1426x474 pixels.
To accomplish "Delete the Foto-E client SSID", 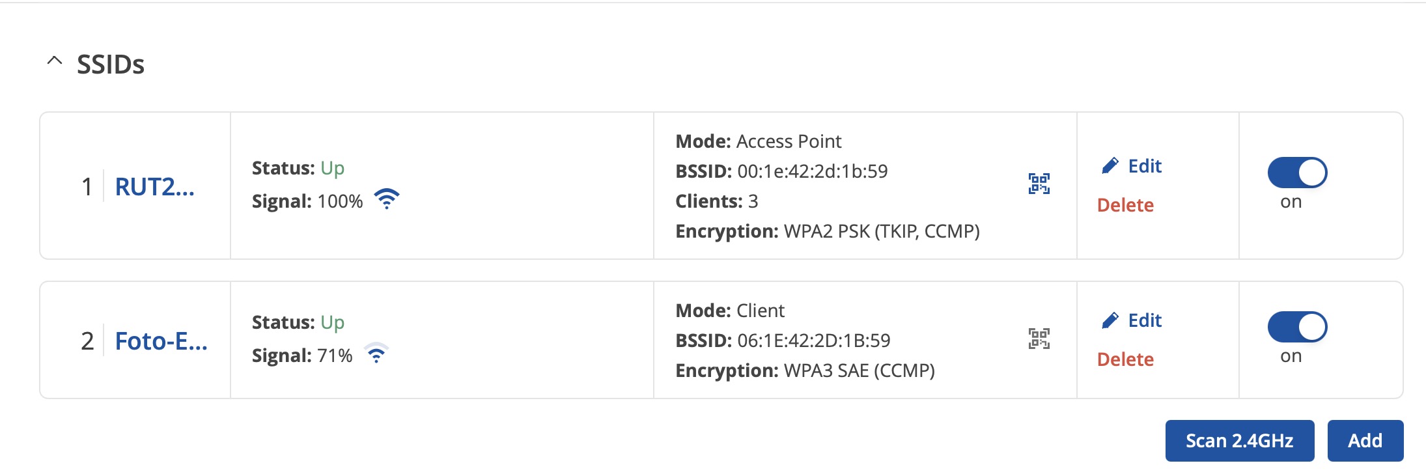I will (1125, 359).
